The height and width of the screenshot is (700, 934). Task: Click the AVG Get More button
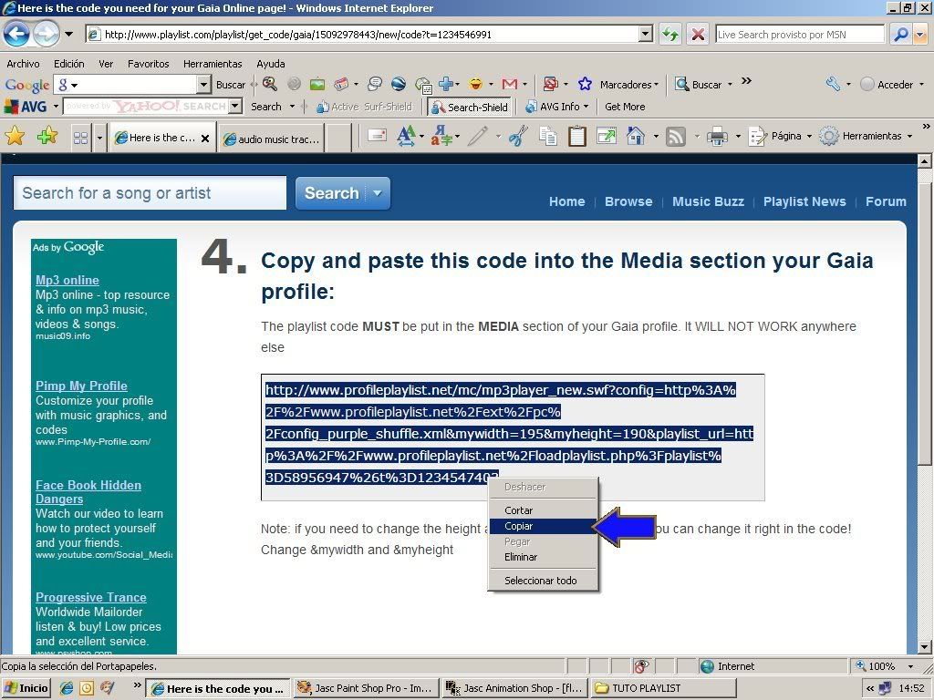coord(624,107)
